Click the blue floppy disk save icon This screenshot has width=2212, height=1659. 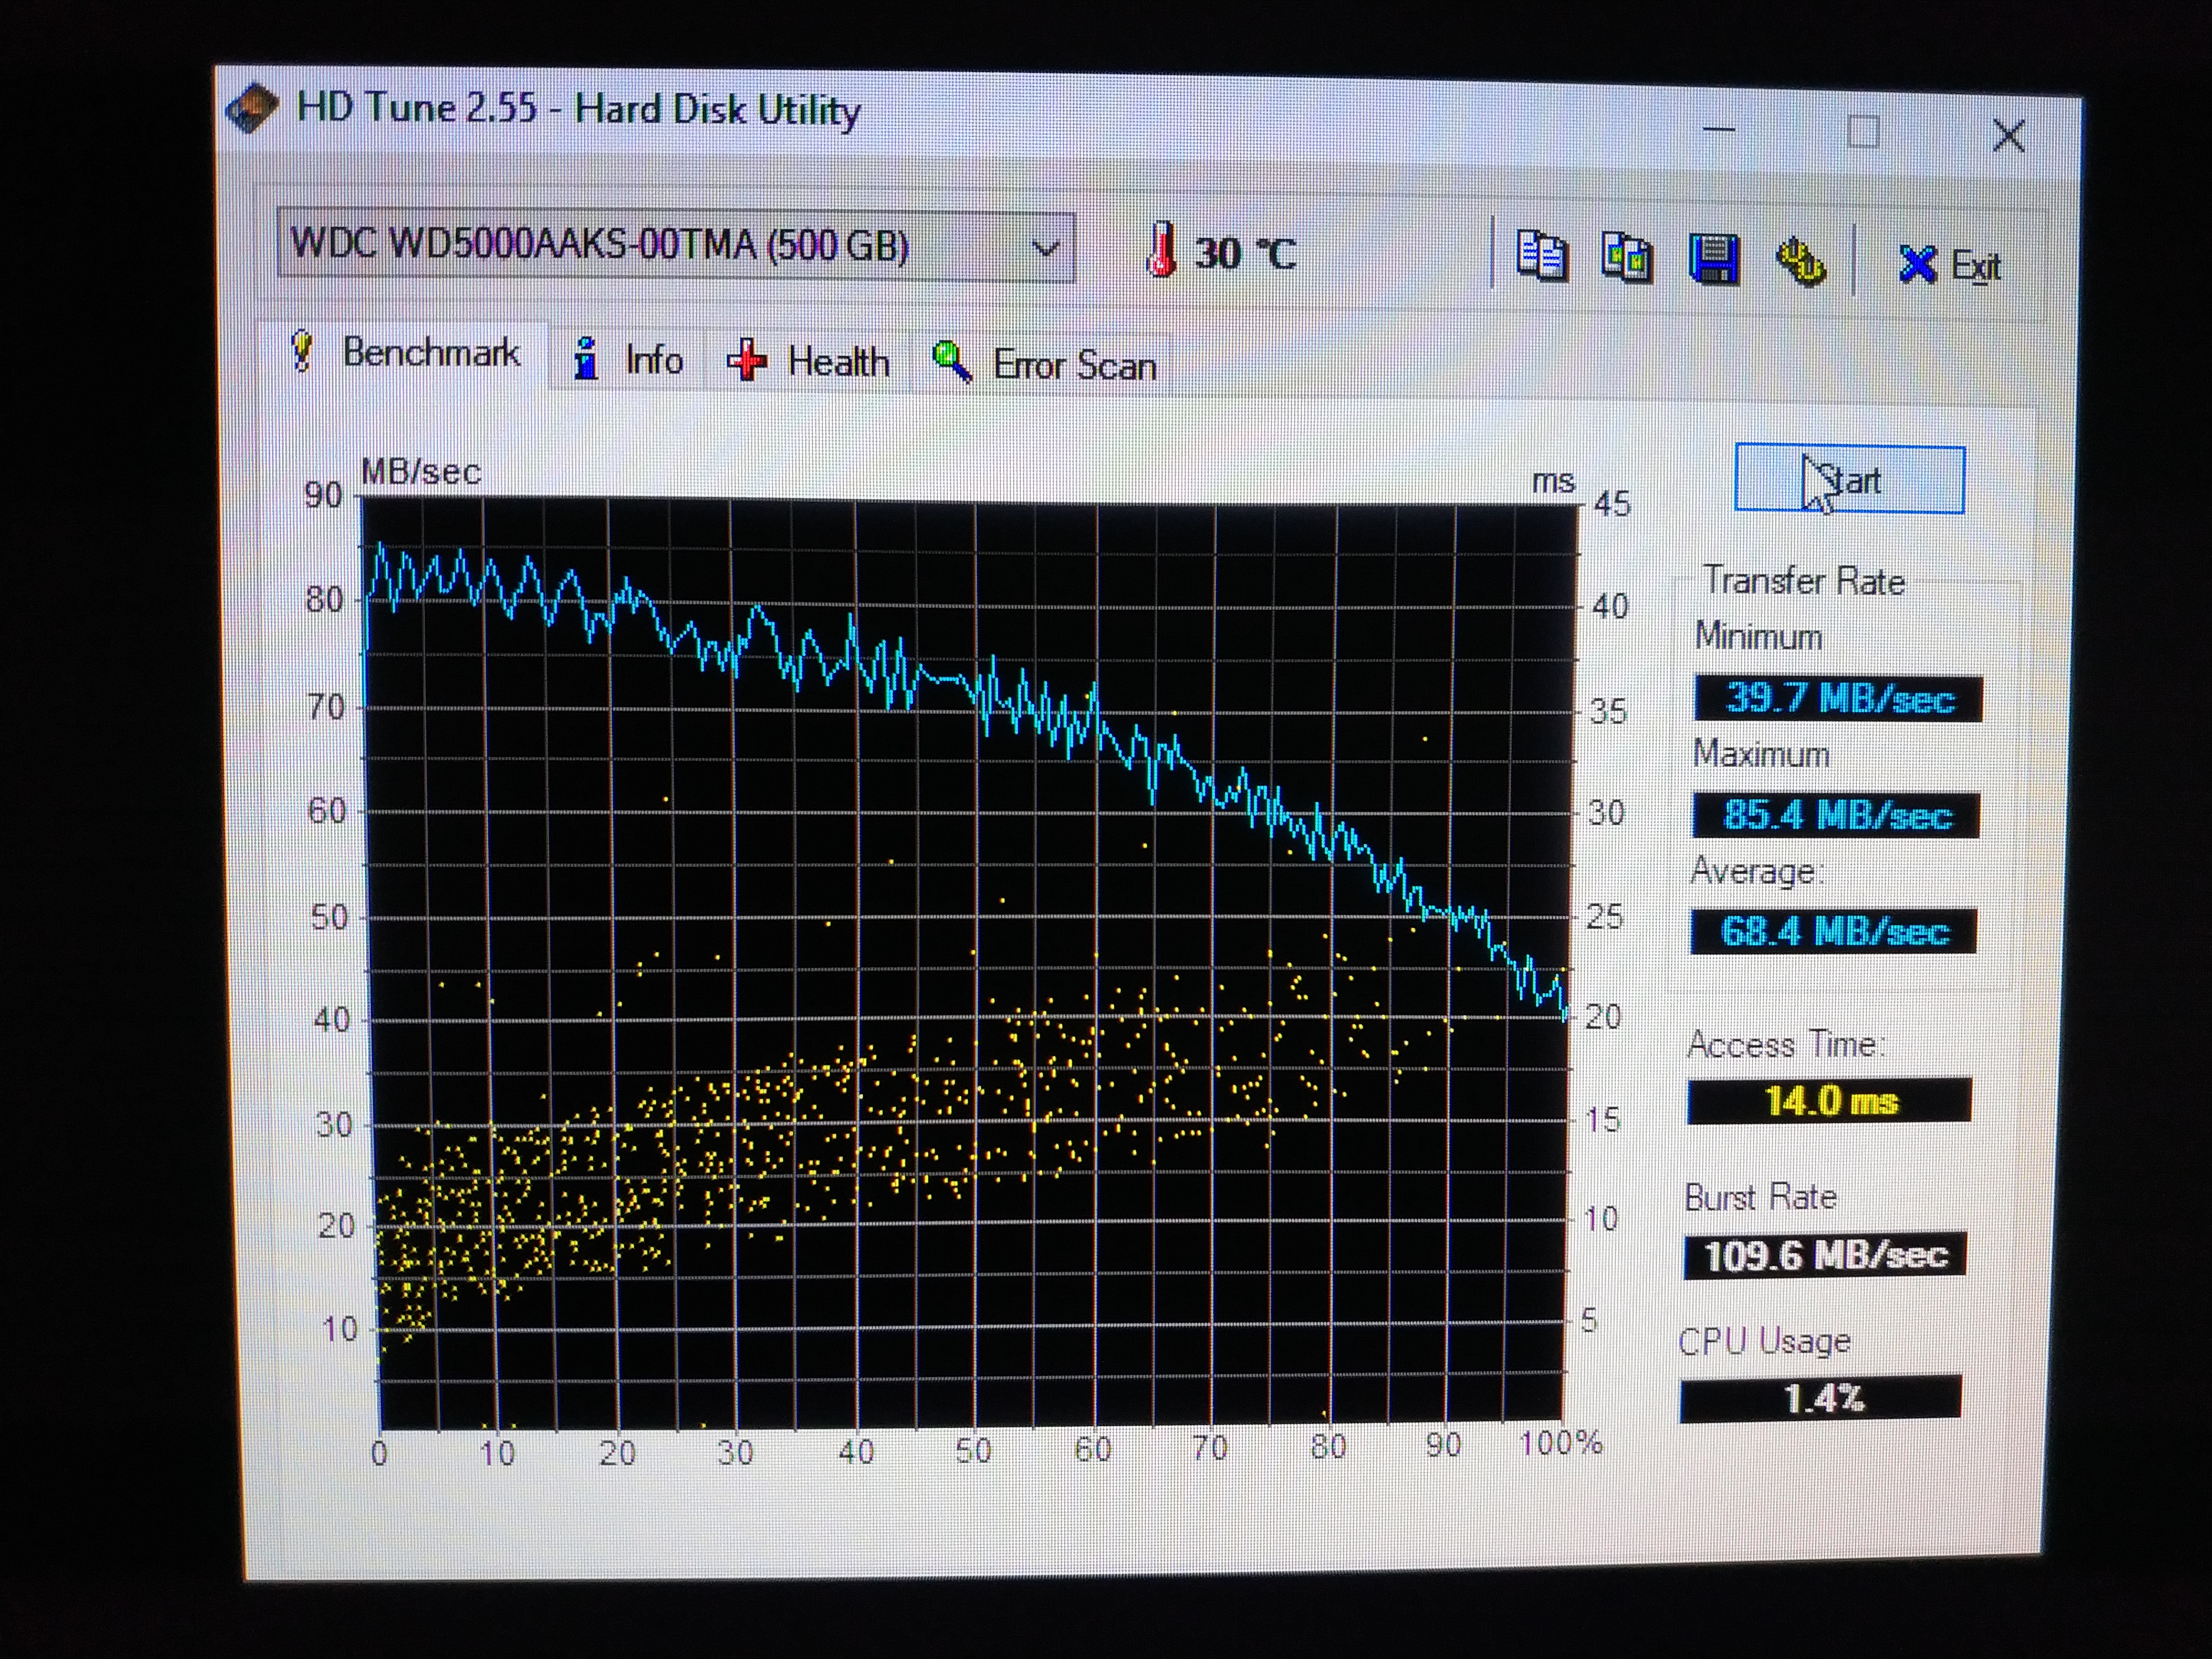click(1713, 260)
